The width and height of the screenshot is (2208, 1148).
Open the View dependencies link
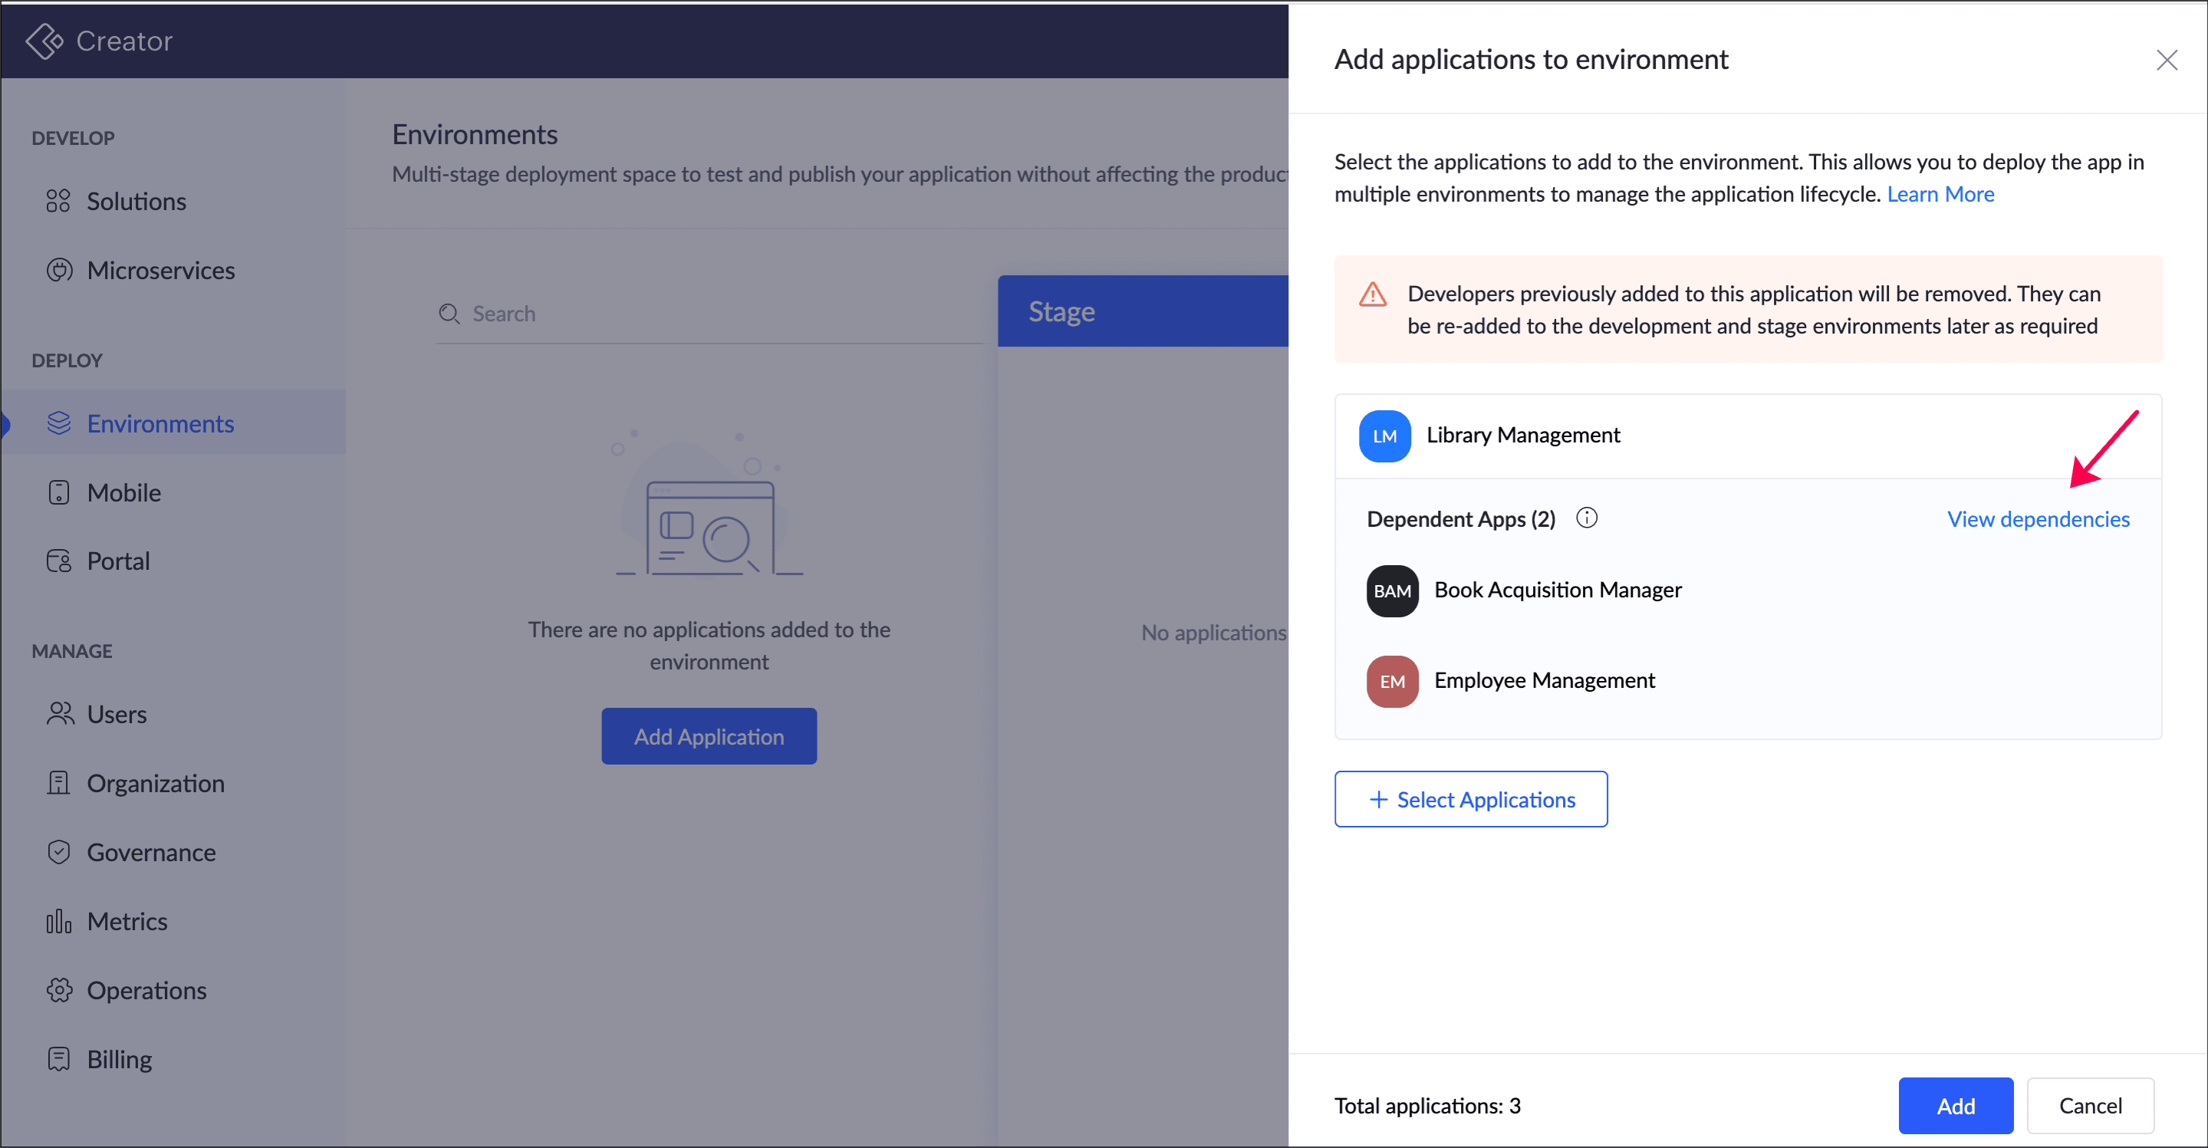[2038, 518]
